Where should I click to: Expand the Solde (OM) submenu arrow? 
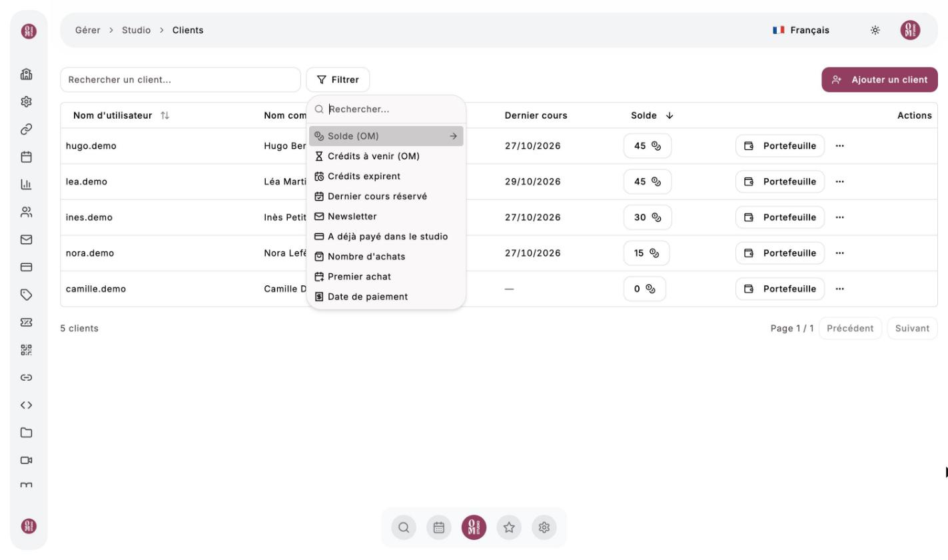(x=453, y=136)
